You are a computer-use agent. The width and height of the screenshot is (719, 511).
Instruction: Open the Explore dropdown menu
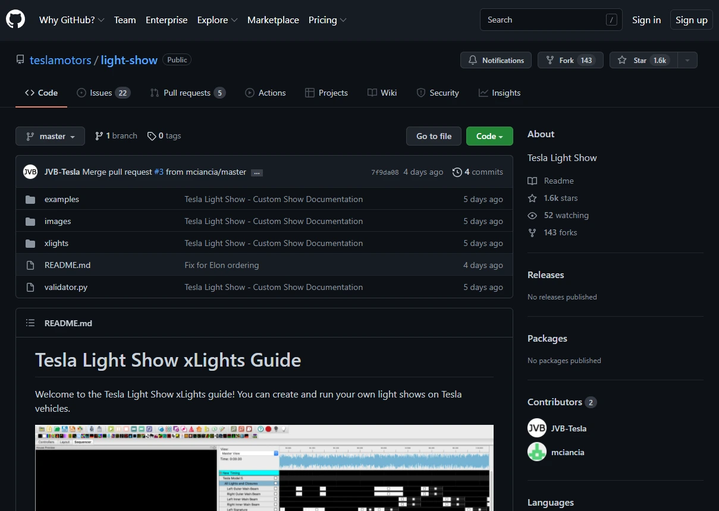tap(217, 20)
